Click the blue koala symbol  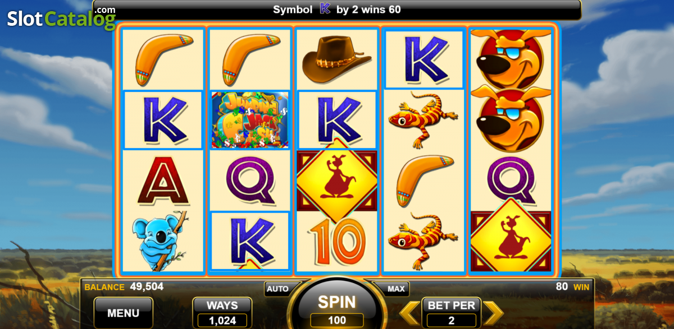click(x=161, y=241)
